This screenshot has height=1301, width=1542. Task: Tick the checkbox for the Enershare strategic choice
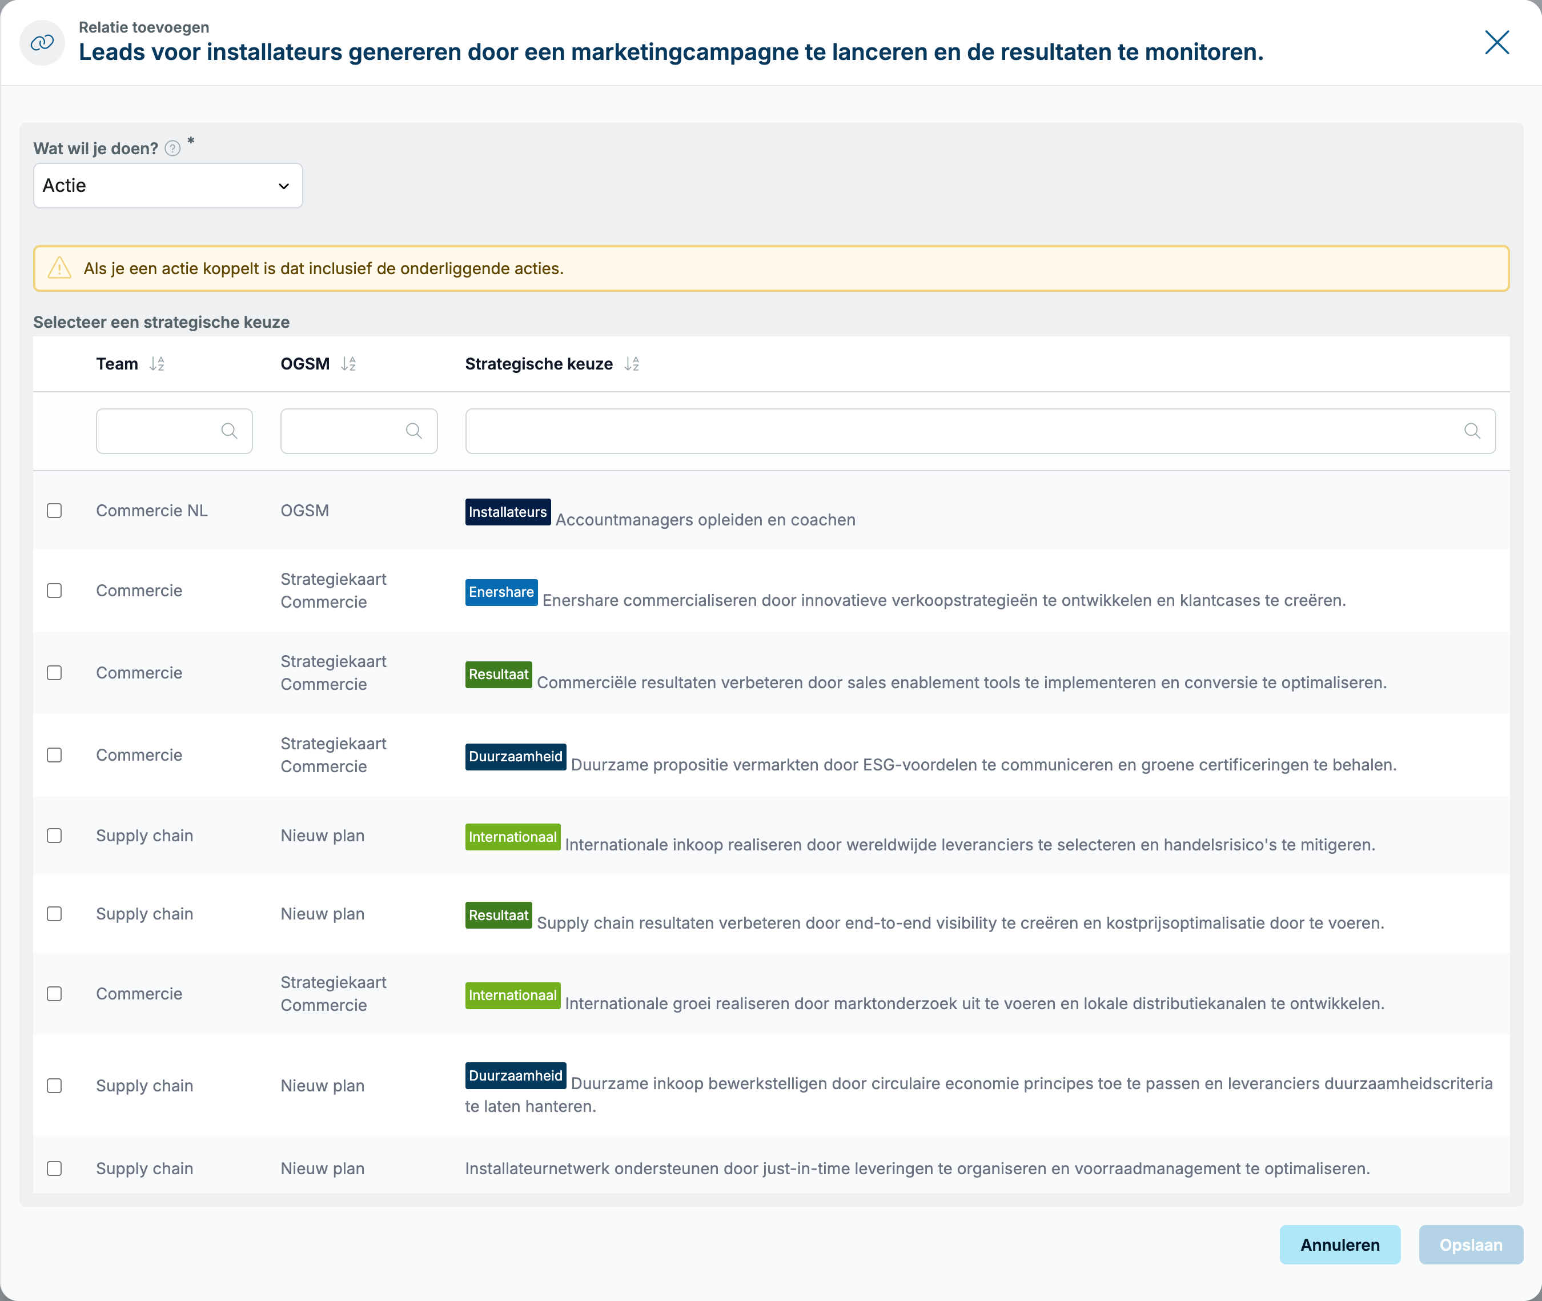(55, 591)
